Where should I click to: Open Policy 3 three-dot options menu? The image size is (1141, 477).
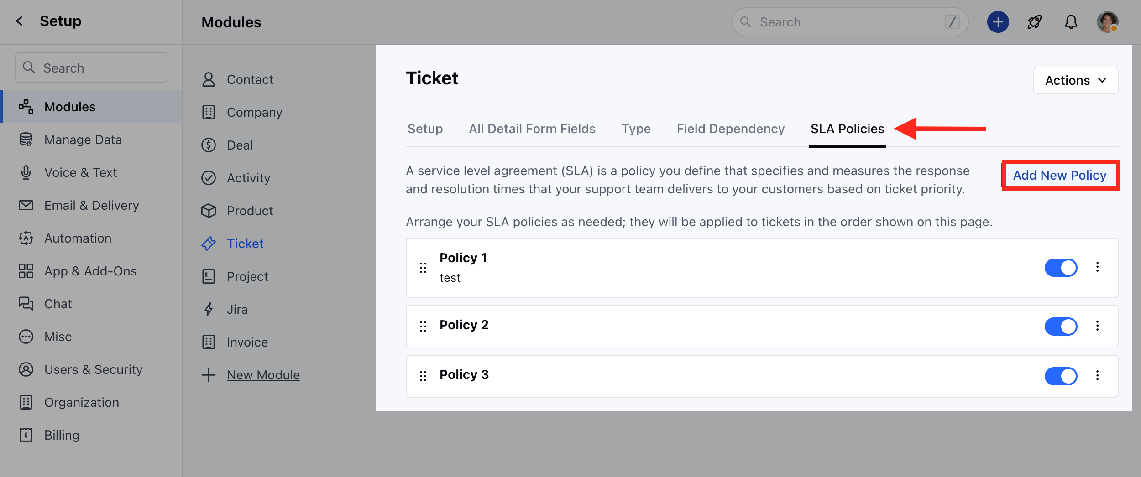coord(1097,375)
